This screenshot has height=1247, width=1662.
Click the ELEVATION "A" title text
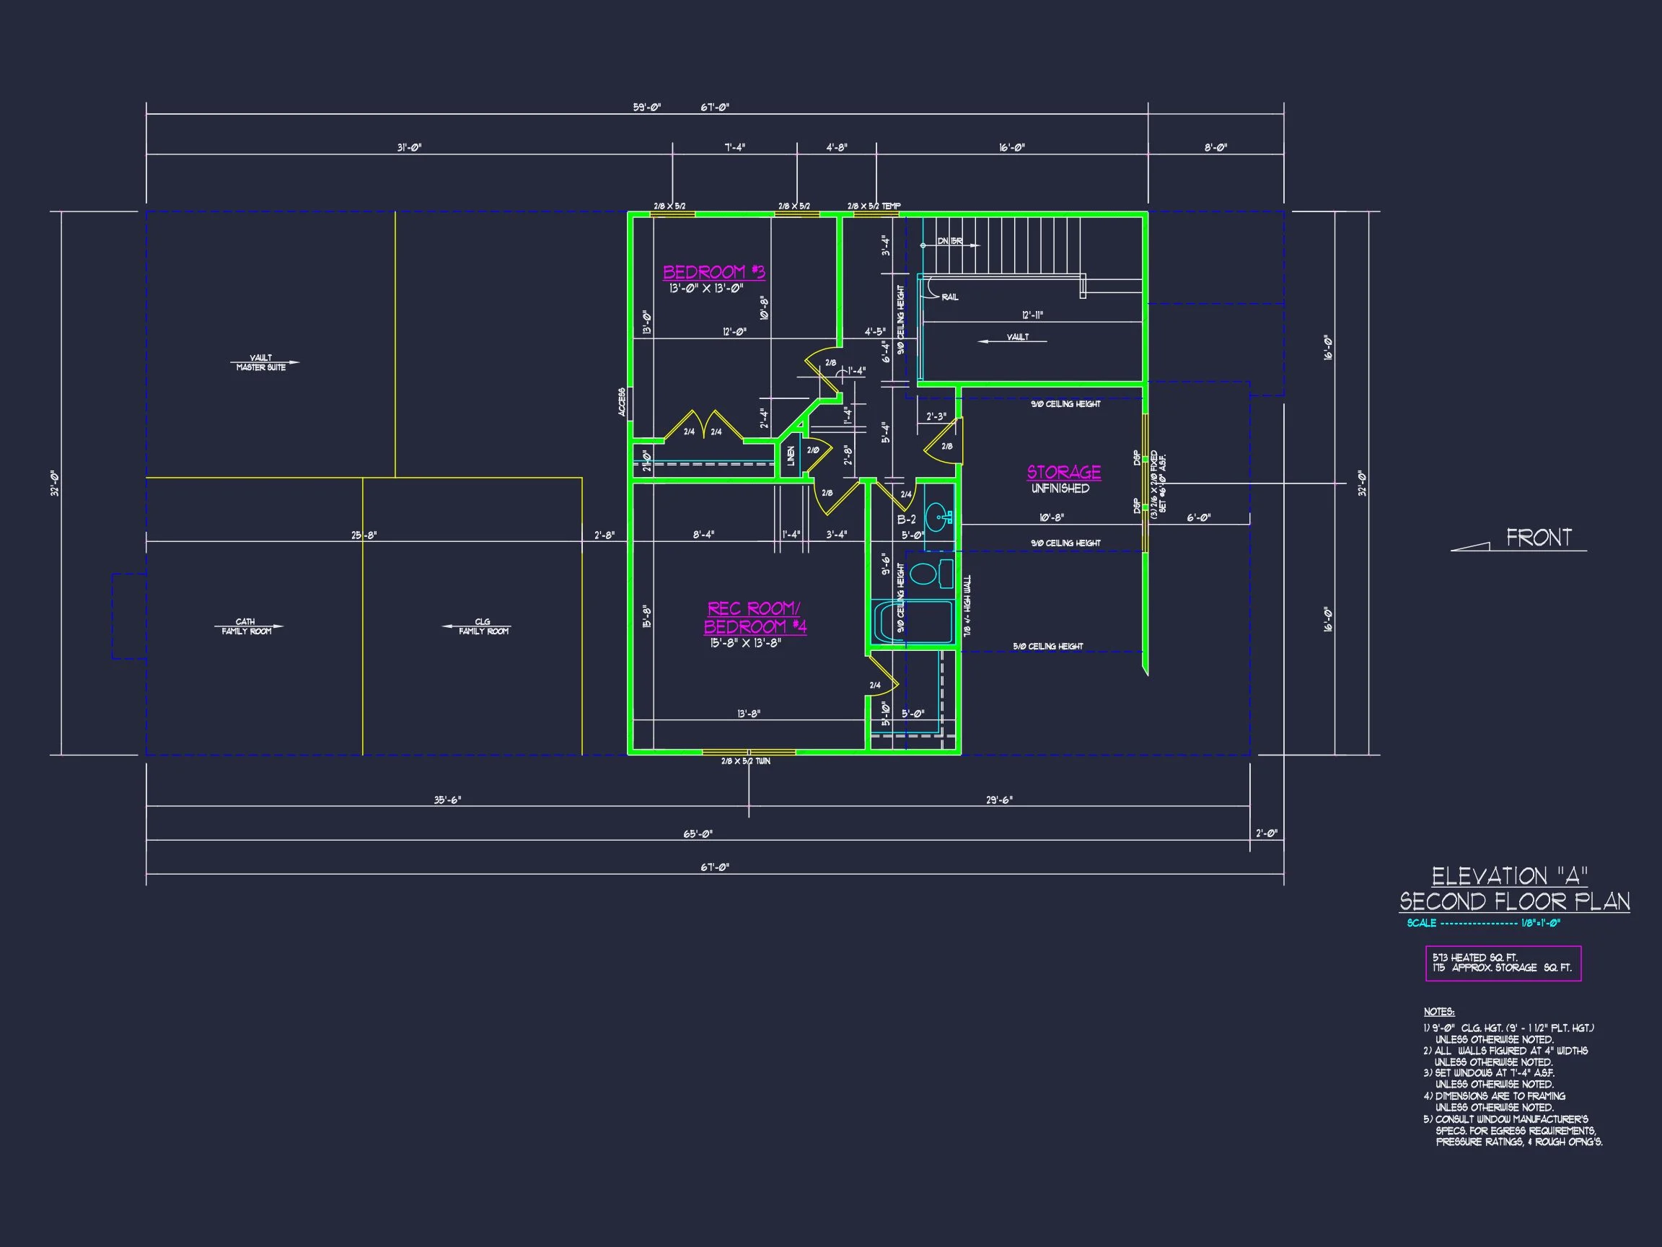tap(1510, 876)
